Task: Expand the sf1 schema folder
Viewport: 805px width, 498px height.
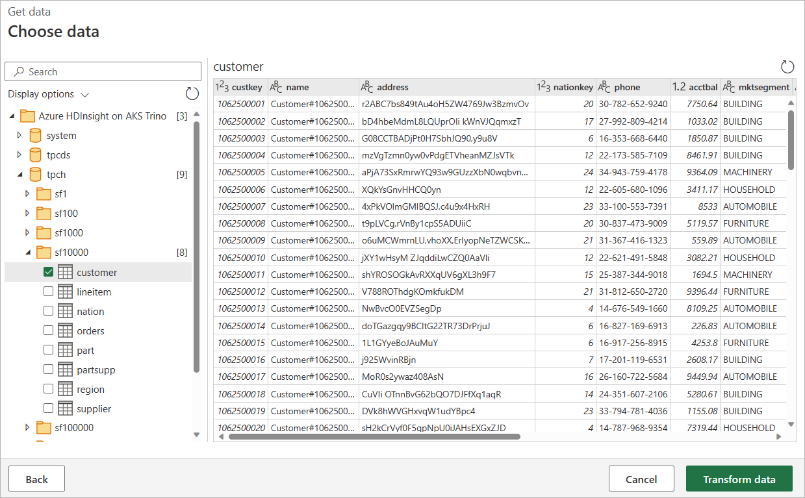Action: tap(27, 194)
